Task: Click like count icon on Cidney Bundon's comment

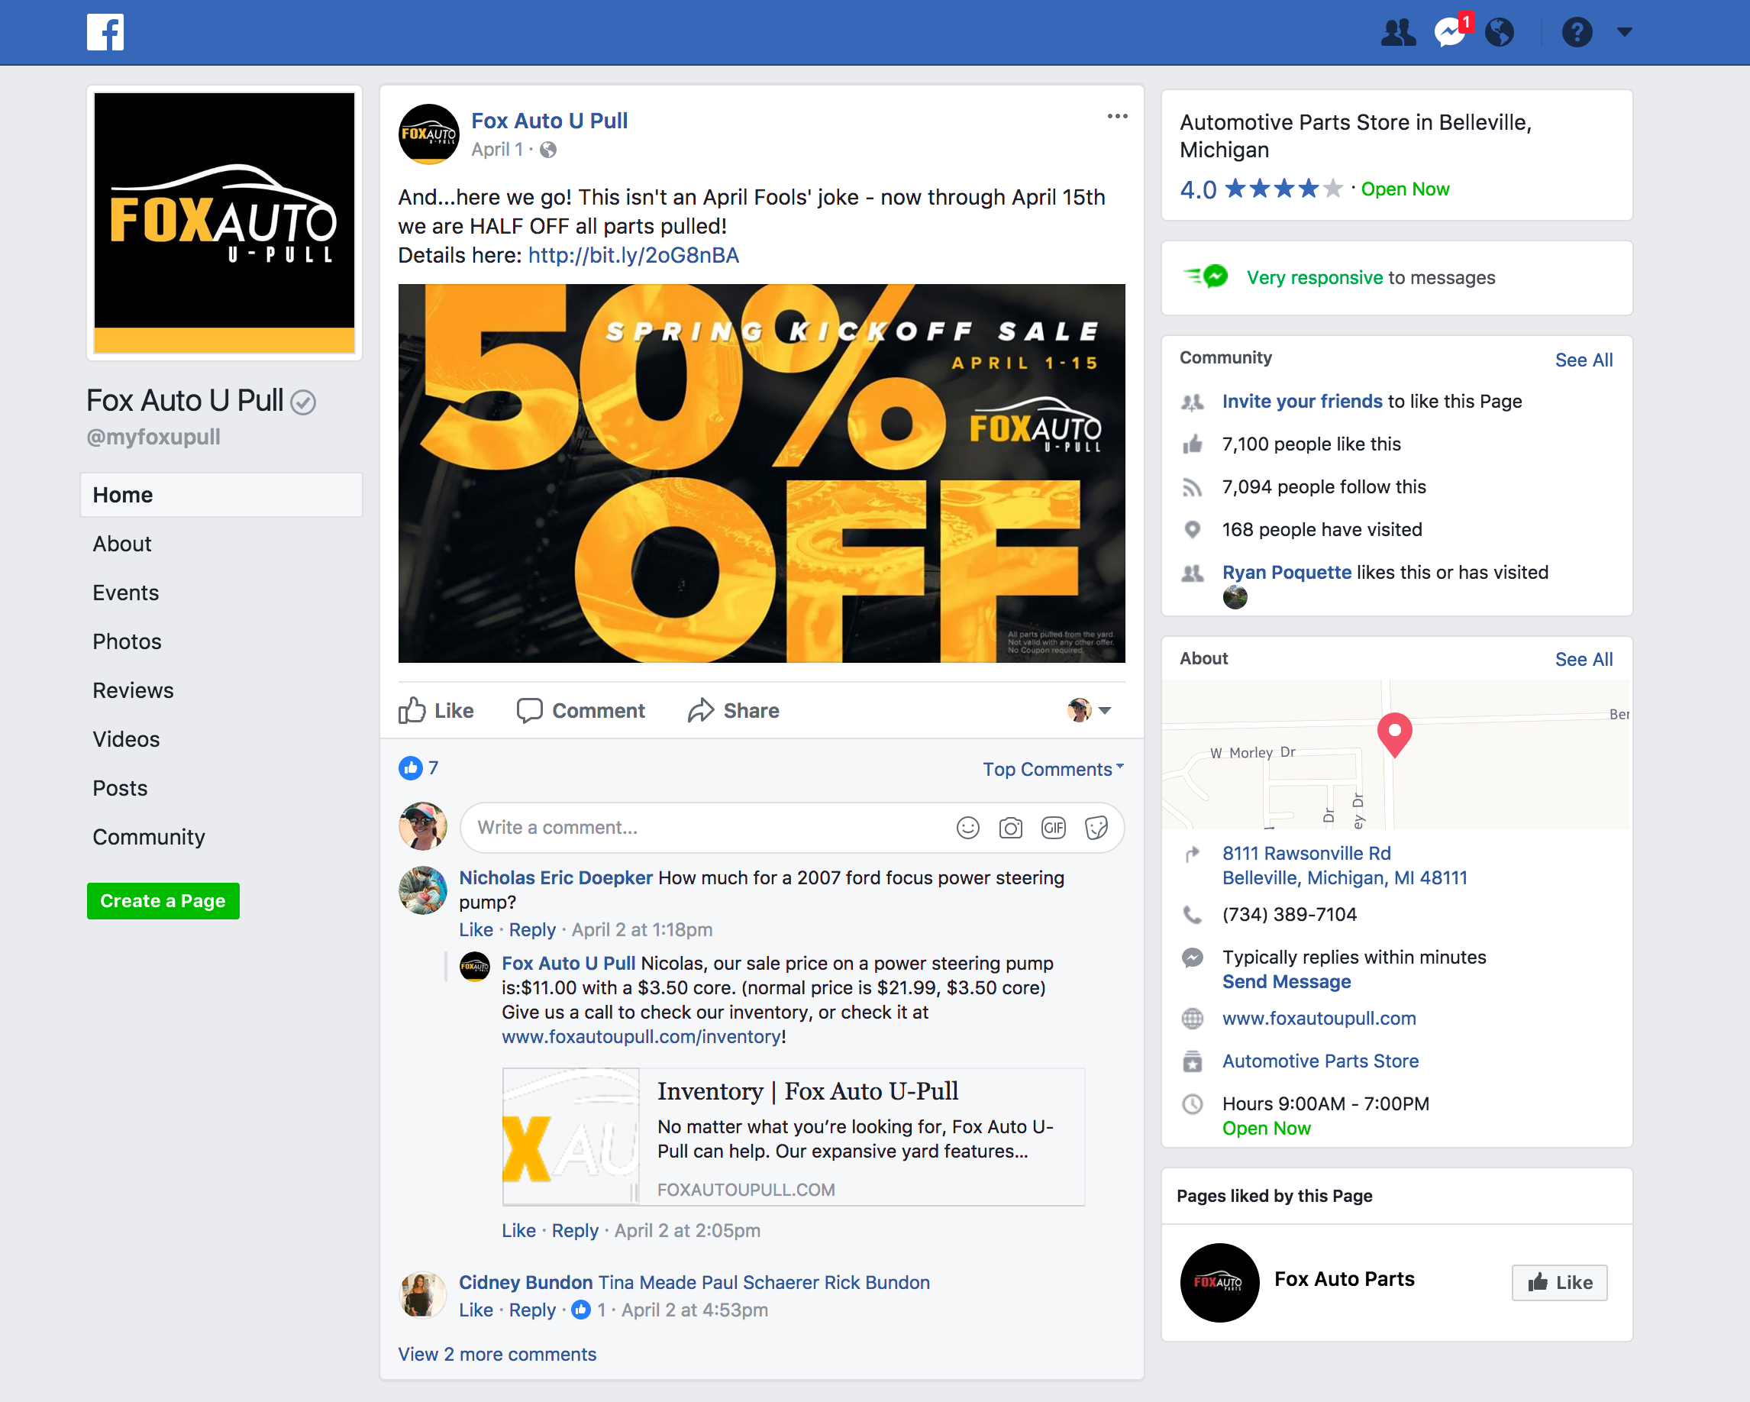Action: [x=581, y=1310]
